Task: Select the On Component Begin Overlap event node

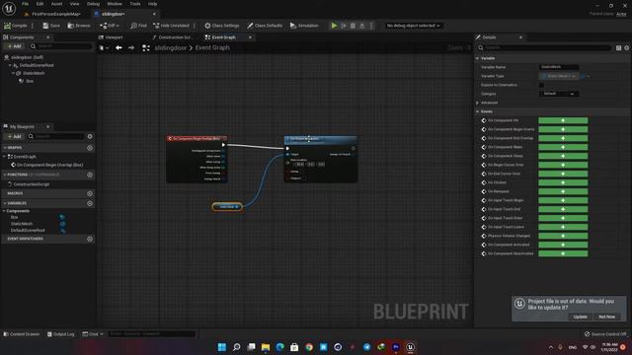Action: 197,138
